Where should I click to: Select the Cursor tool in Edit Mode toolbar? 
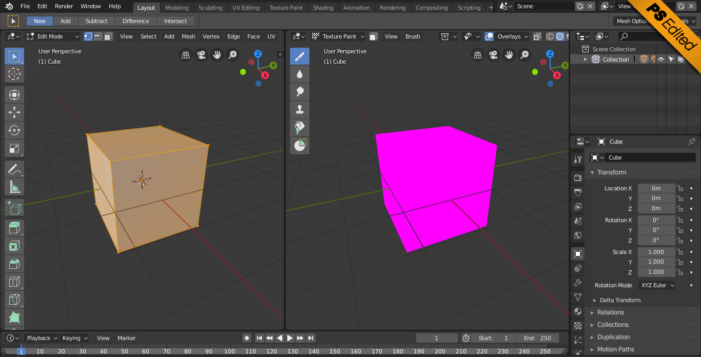pos(14,74)
